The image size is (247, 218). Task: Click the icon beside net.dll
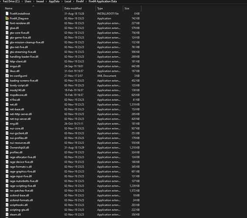7,105
